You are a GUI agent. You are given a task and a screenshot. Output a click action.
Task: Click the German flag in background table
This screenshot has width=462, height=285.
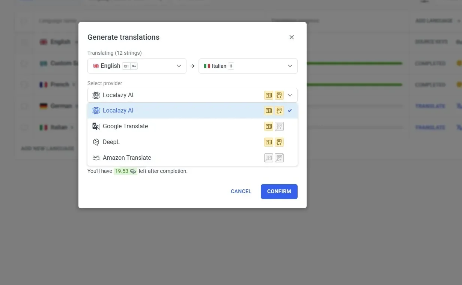pos(44,106)
